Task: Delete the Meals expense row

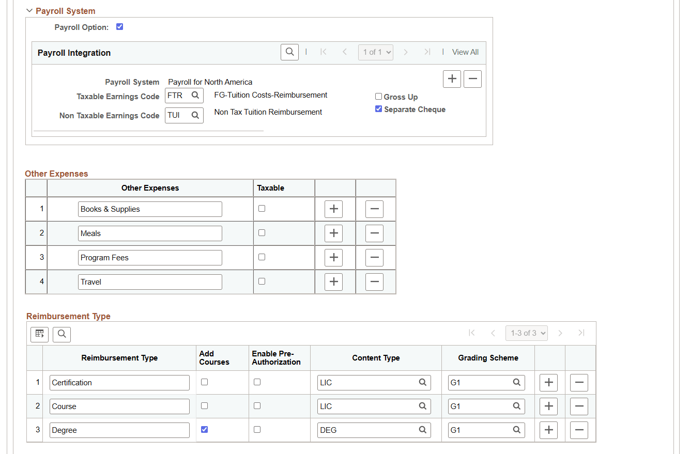Action: point(374,233)
